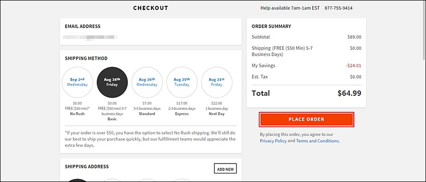Click the blurred email address value

[x=90, y=37]
